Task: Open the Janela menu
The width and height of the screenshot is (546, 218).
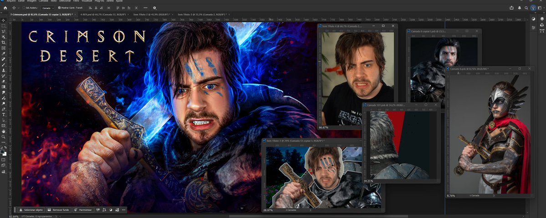Action: pos(110,1)
